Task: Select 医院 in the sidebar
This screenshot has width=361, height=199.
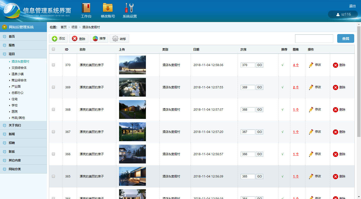Action: (x=15, y=112)
